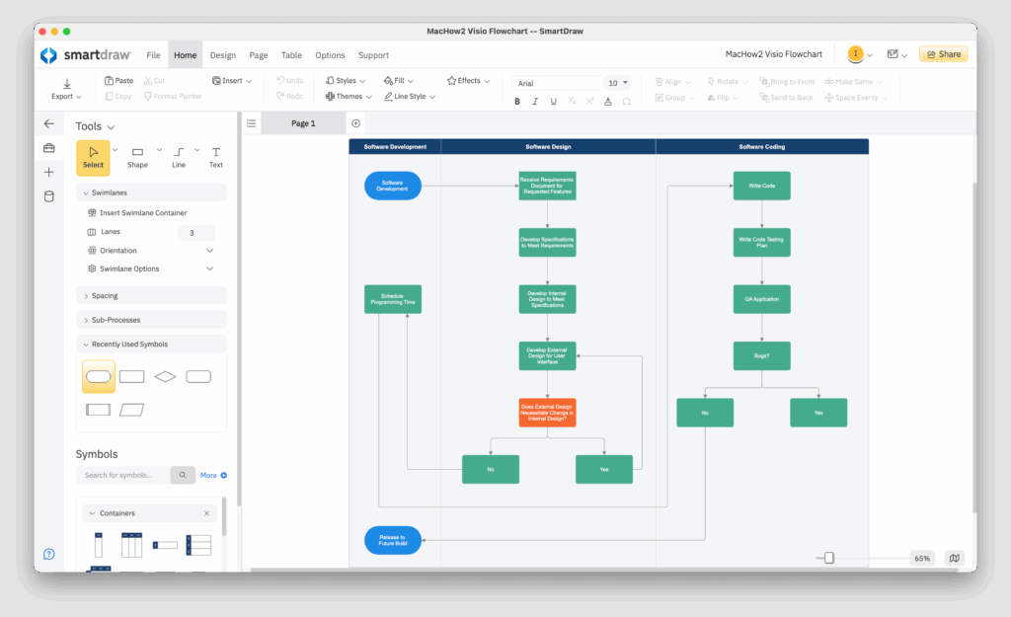Open the File menu
The height and width of the screenshot is (617, 1011).
(x=153, y=55)
